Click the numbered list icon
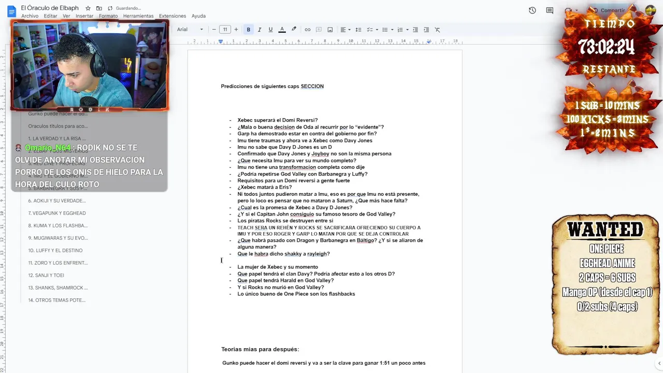 (400, 30)
